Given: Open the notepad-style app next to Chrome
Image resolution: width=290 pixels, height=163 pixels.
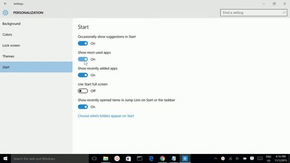Looking at the screenshot, I should coord(174,158).
